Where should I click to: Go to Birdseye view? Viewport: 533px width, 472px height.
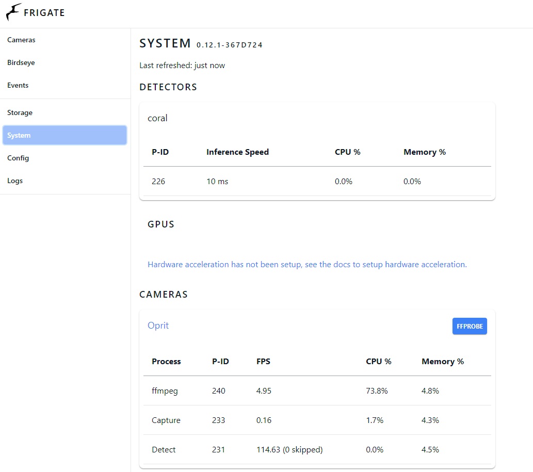coord(21,62)
